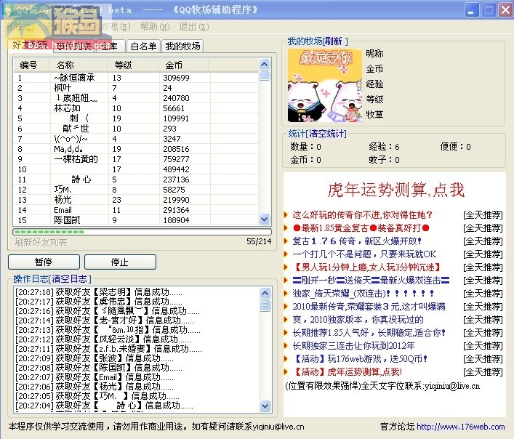This screenshot has height=439, width=514.
Task: Click the friend list scroll-down arrow
Action: point(264,219)
